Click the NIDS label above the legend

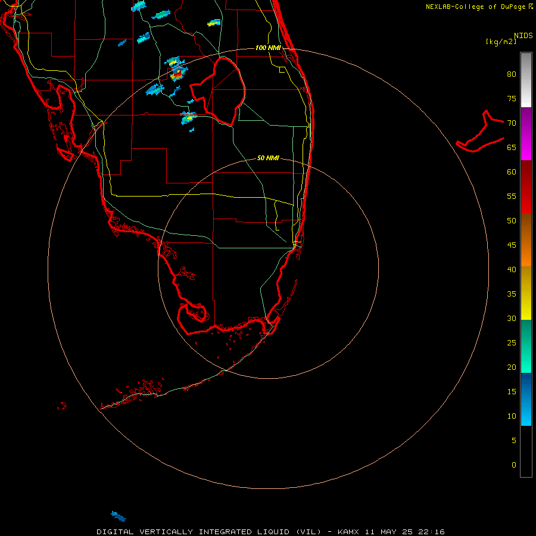pos(523,36)
